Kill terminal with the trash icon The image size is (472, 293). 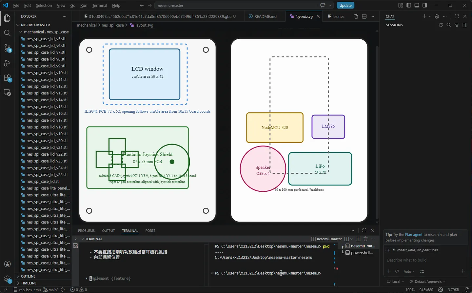366,239
